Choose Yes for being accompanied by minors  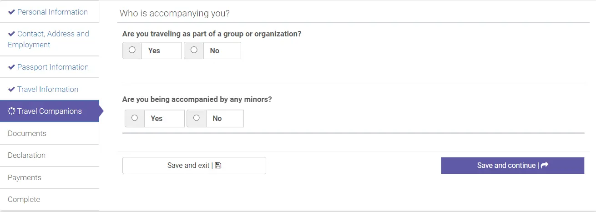coord(135,118)
